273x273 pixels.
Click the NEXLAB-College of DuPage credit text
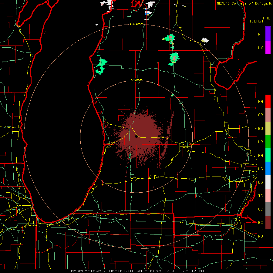[242, 3]
